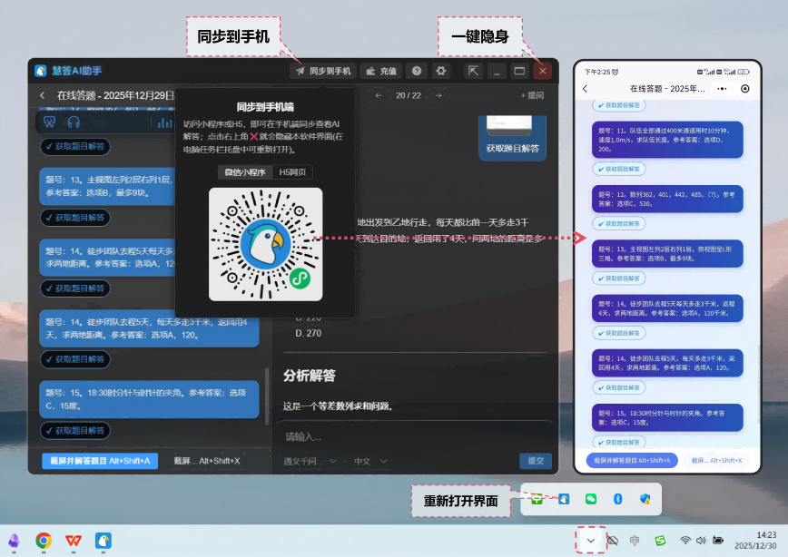Open WeChat from the tray popup

591,499
